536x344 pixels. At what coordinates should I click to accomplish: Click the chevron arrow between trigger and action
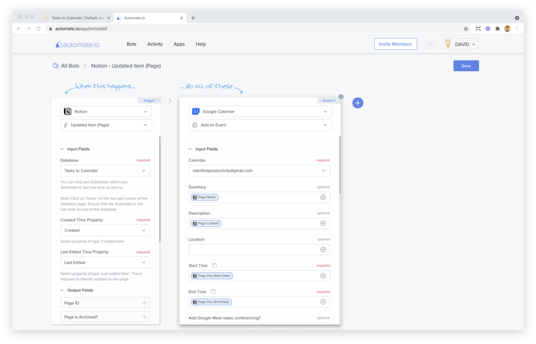pyautogui.click(x=170, y=101)
